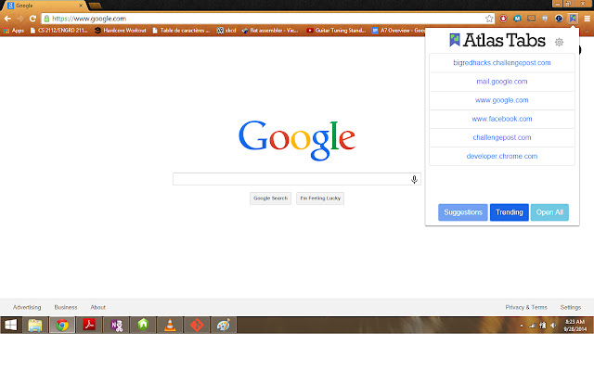
Task: Click the dark blue round extension icon
Action: 559,19
